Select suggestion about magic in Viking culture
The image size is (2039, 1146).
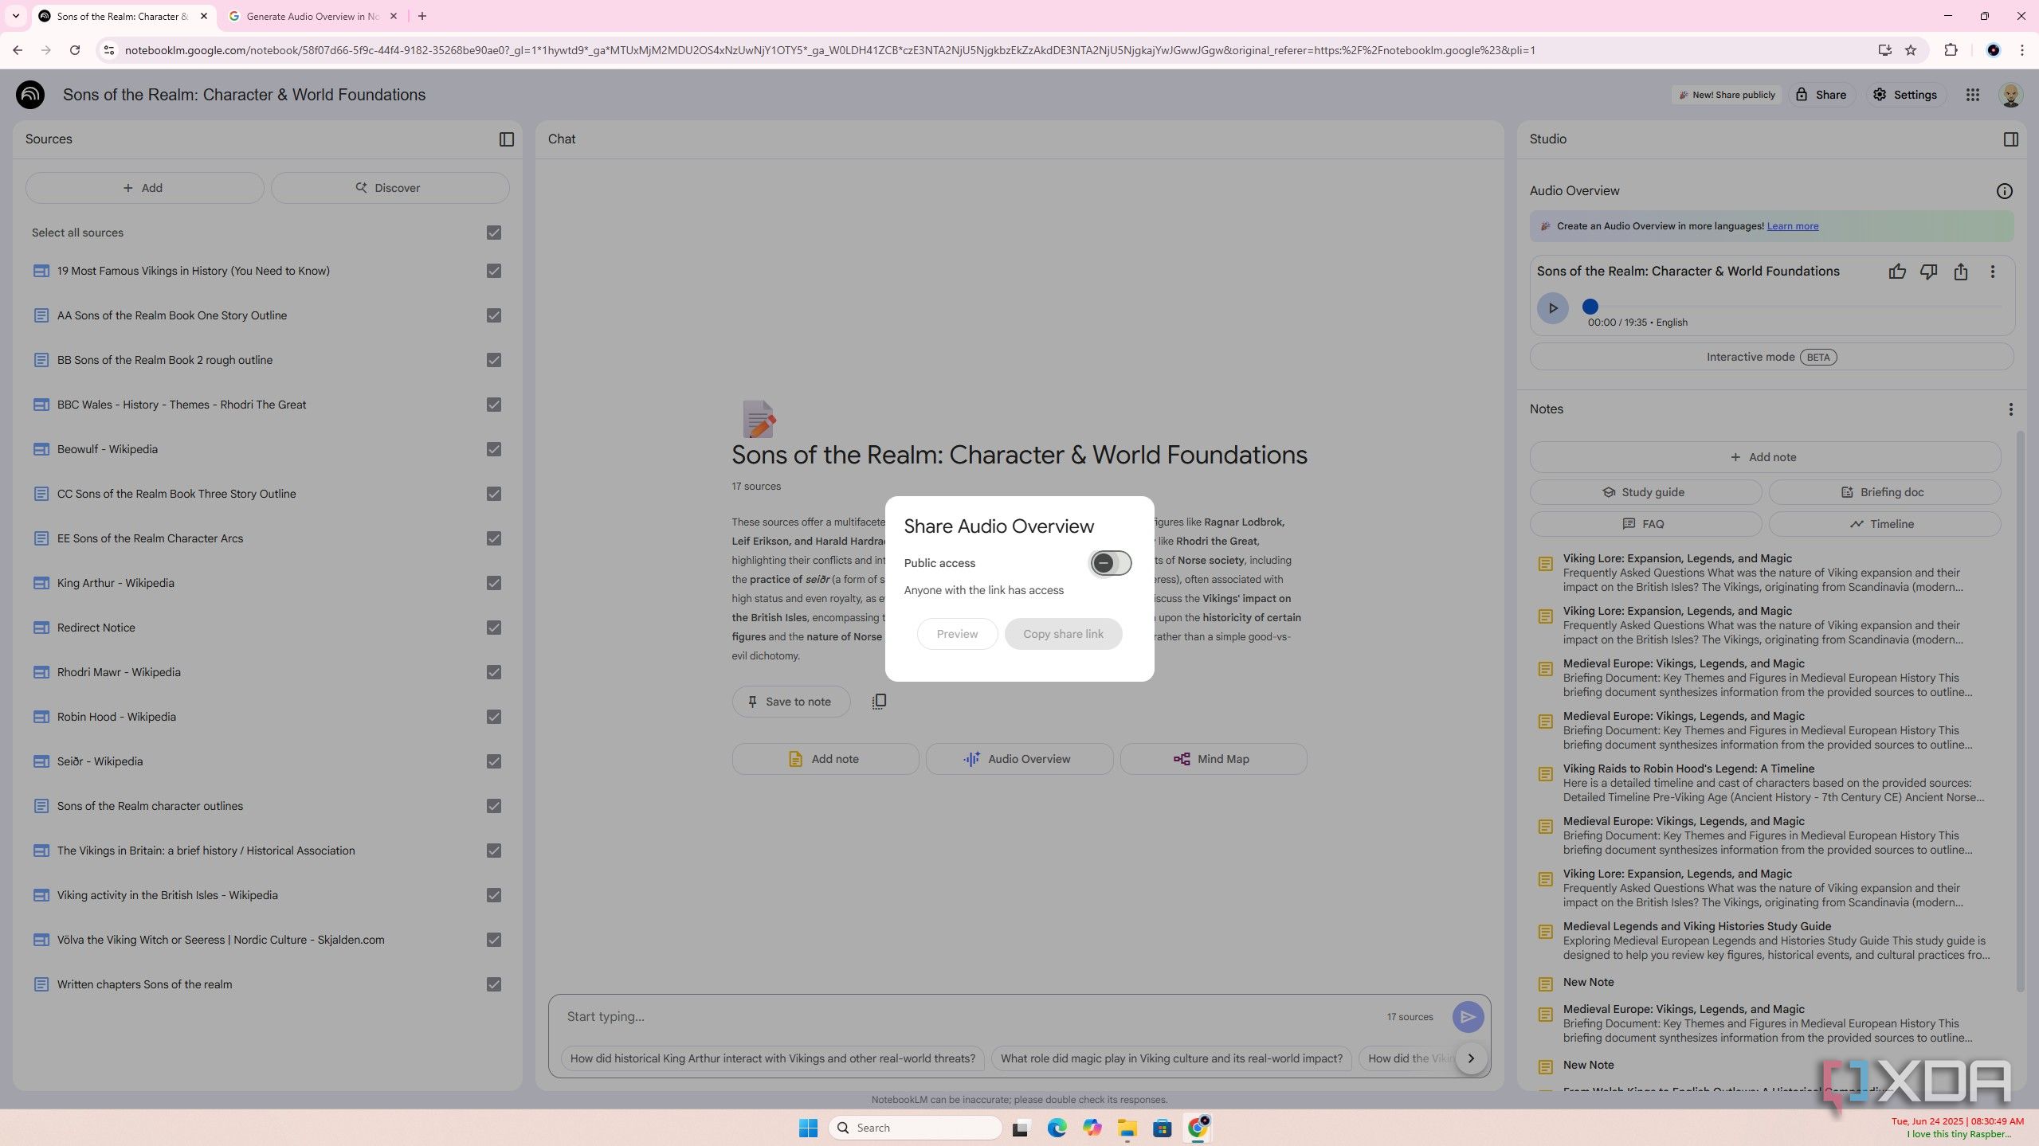click(x=1171, y=1058)
